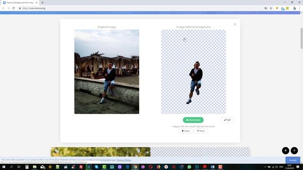Switch input language ENG indicator

(x=281, y=167)
